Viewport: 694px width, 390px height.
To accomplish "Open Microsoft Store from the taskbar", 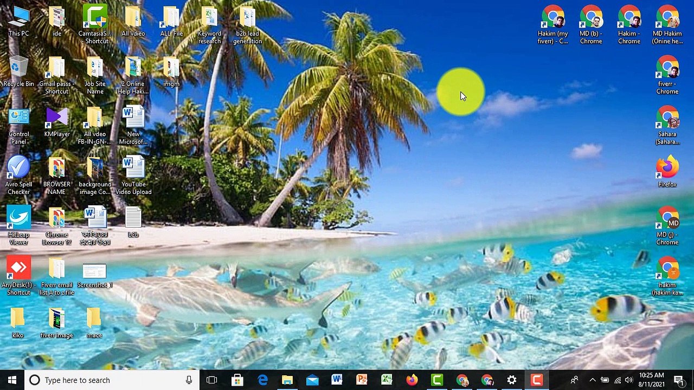I will point(237,380).
